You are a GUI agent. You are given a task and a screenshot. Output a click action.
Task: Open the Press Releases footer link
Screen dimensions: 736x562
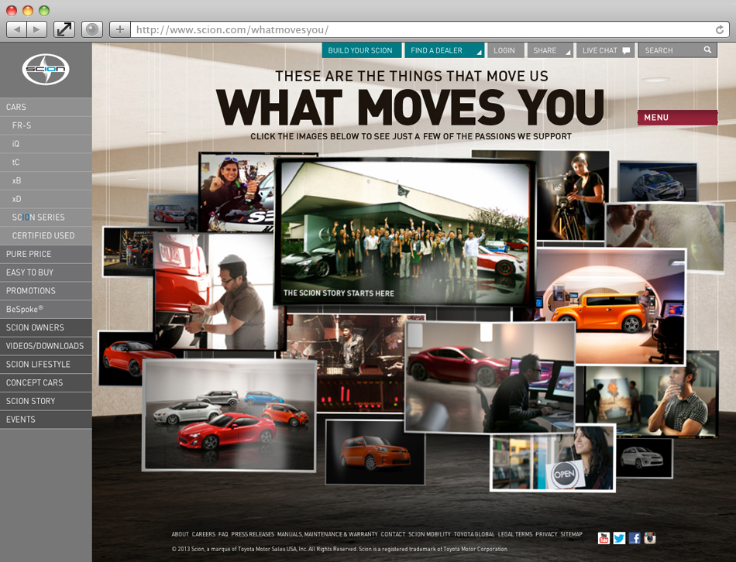point(253,534)
